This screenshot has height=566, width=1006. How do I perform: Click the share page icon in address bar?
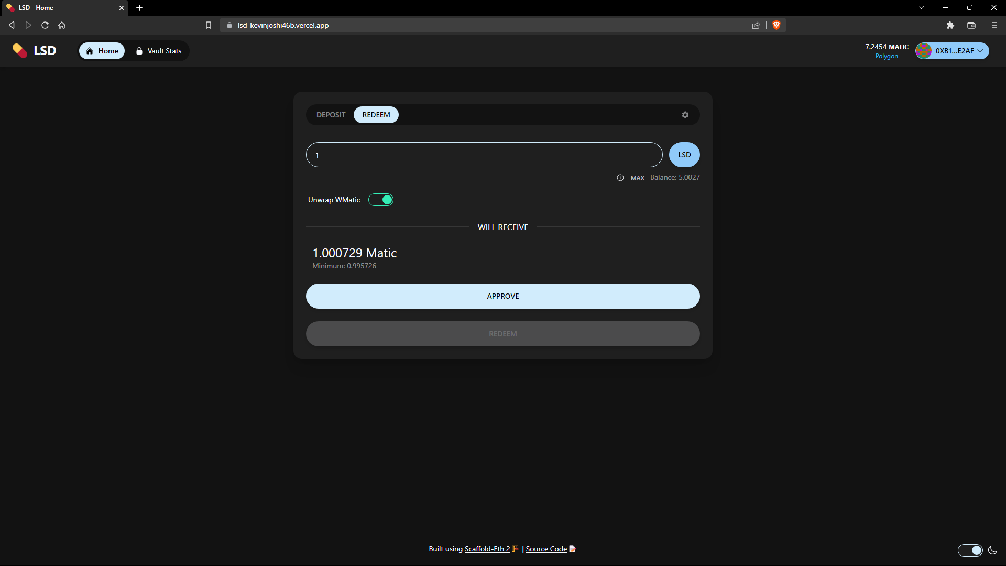(x=756, y=25)
